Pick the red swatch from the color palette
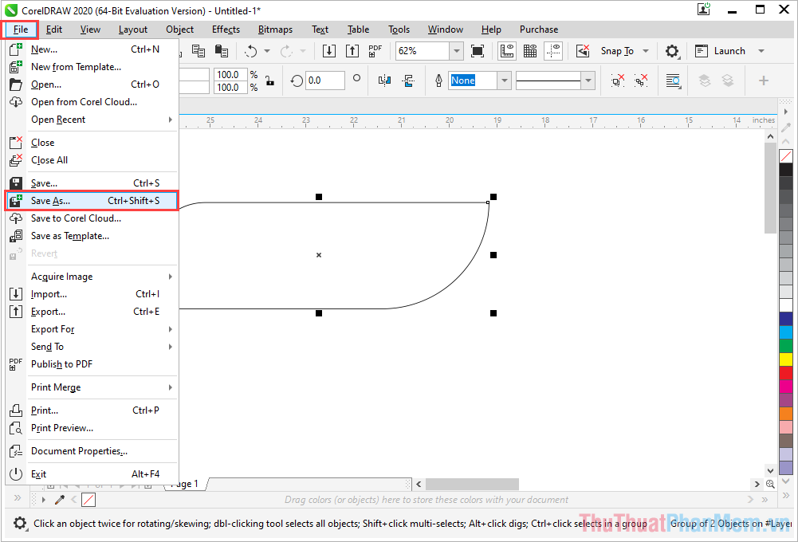Screen dimensions: 798x542 pyautogui.click(x=786, y=371)
